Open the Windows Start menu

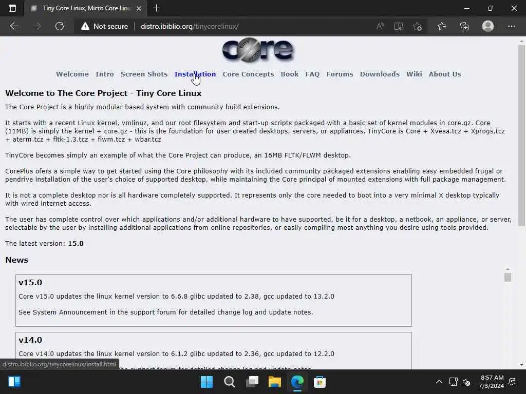click(x=206, y=382)
